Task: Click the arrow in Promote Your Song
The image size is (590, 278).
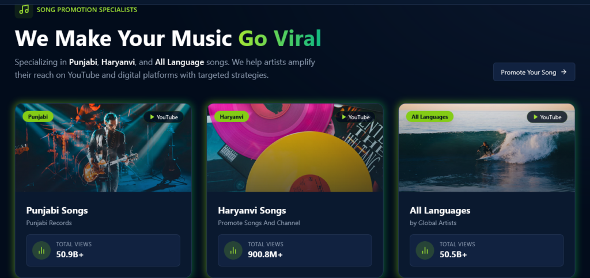Action: point(563,72)
